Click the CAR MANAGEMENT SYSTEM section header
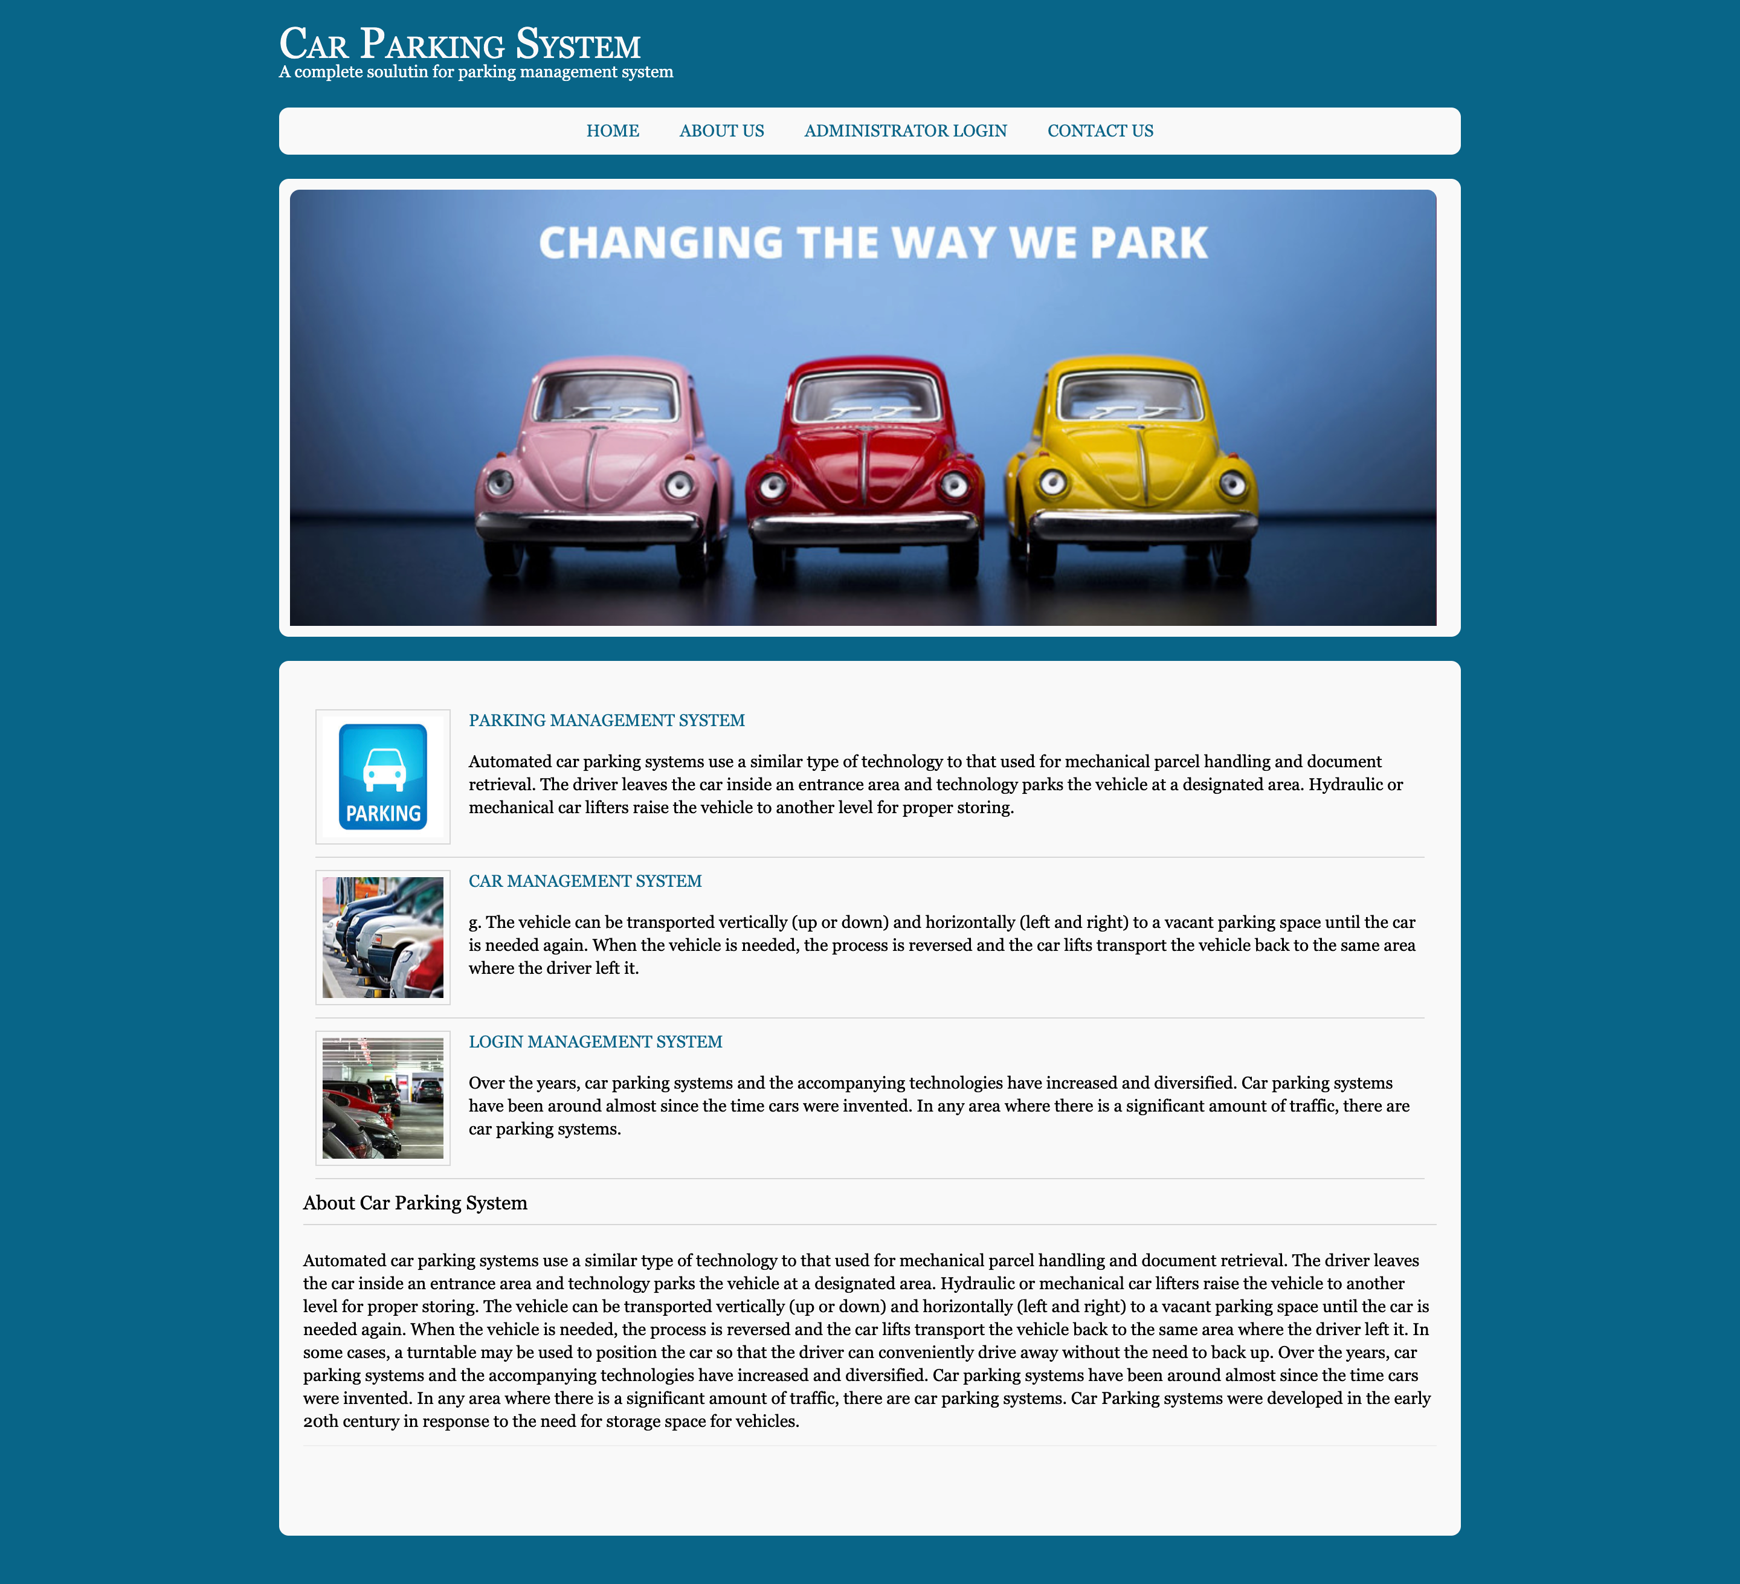 coord(585,881)
